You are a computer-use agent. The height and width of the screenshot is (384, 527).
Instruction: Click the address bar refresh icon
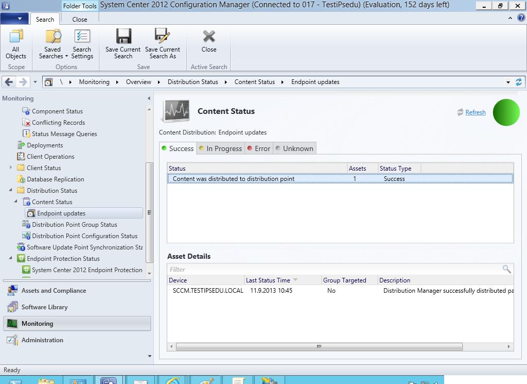click(x=519, y=82)
